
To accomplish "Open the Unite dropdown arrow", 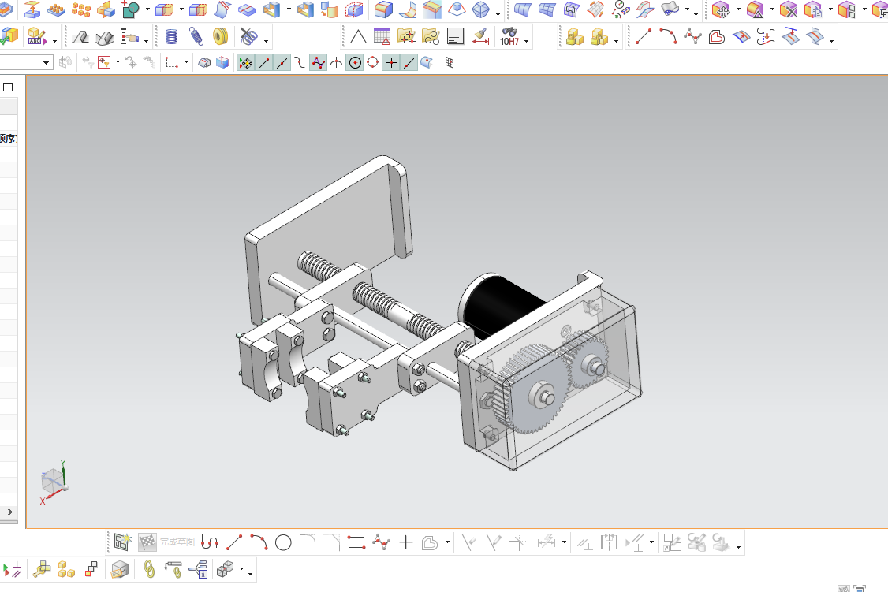I will 147,9.
